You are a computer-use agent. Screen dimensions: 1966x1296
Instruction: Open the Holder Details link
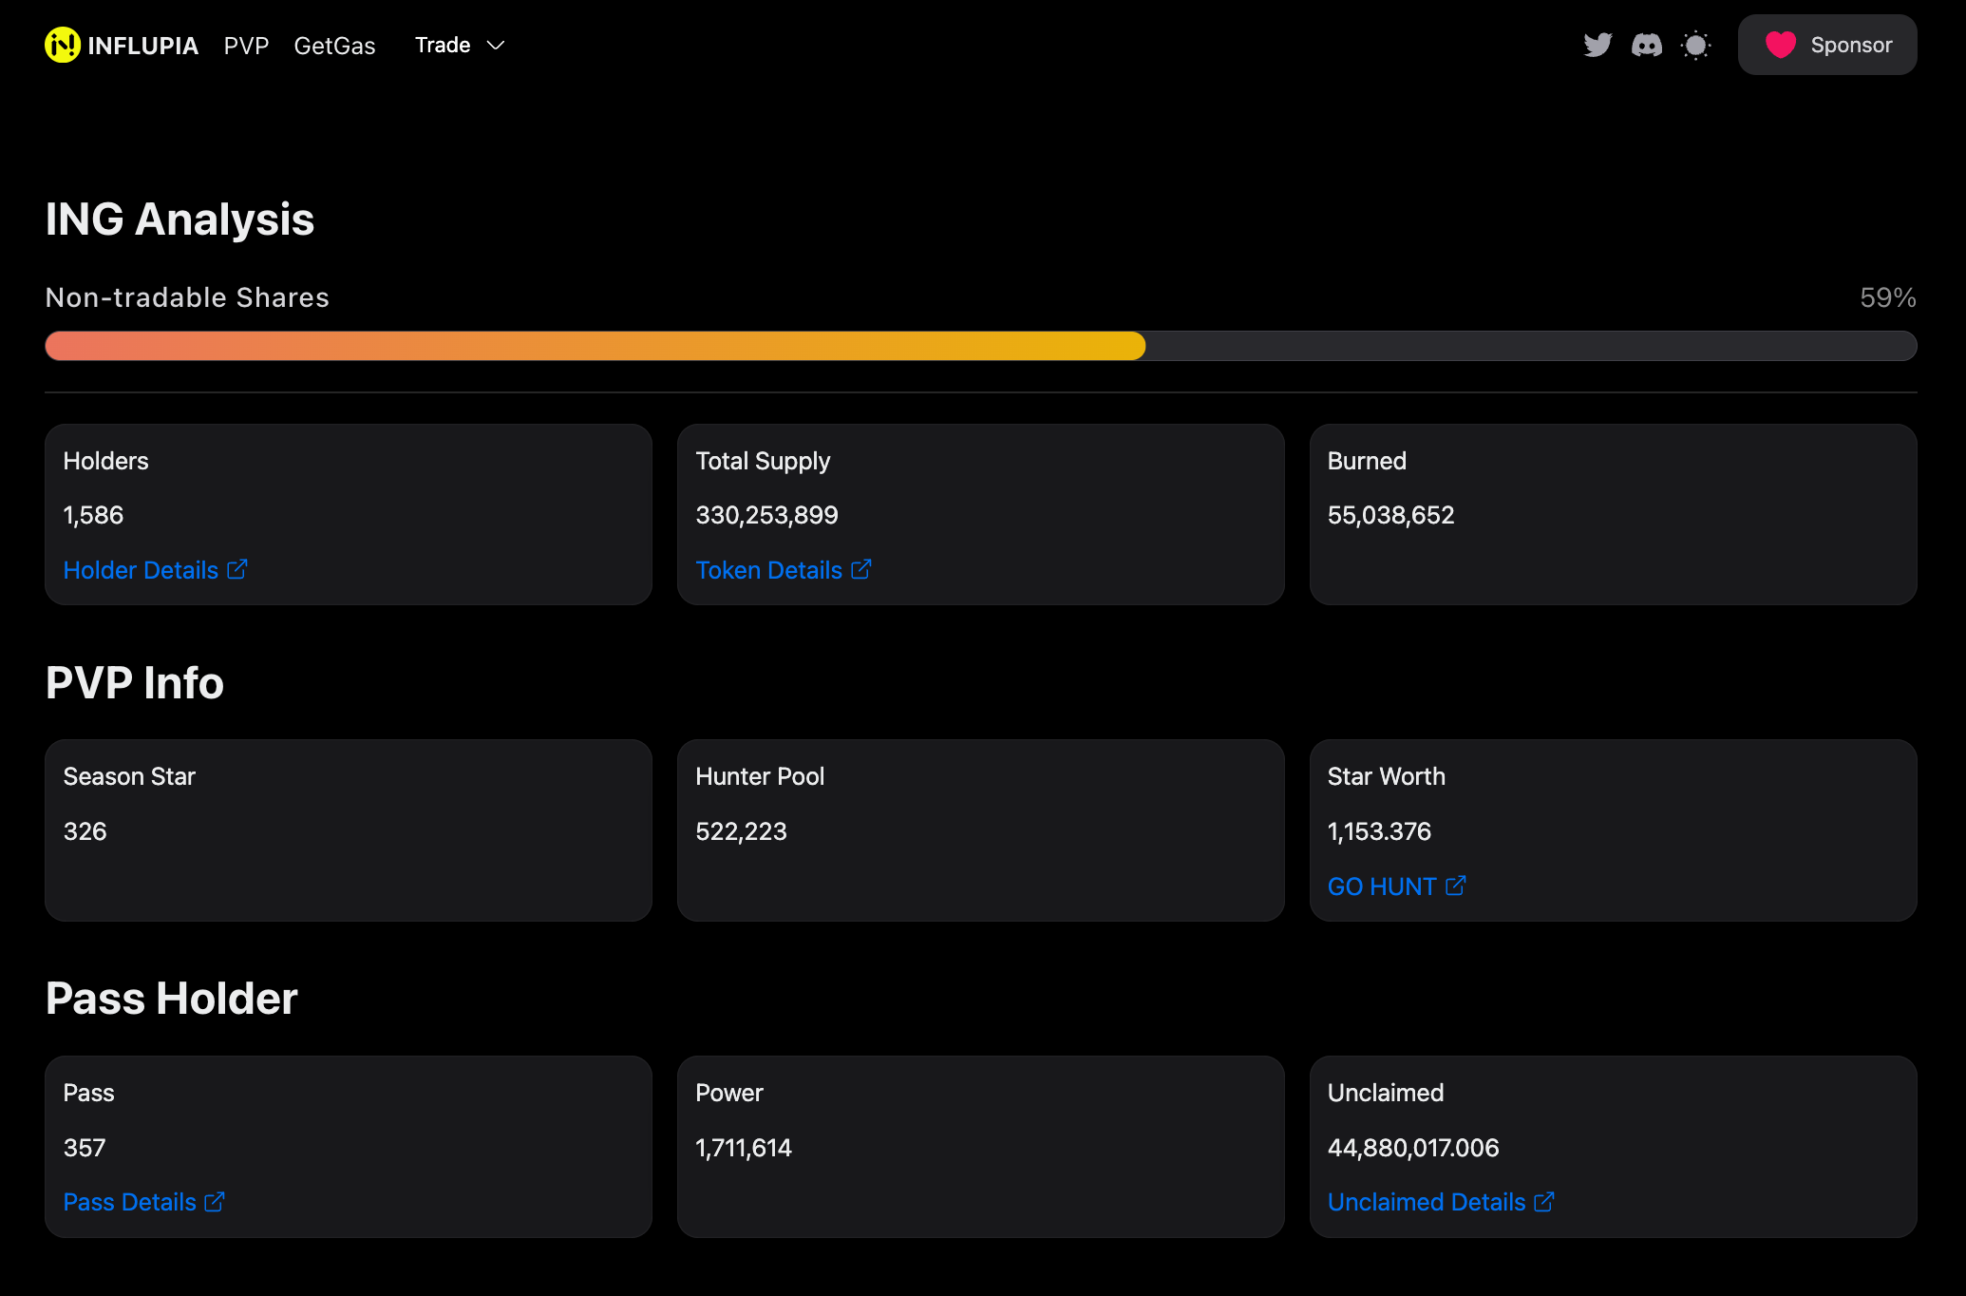[x=141, y=570]
